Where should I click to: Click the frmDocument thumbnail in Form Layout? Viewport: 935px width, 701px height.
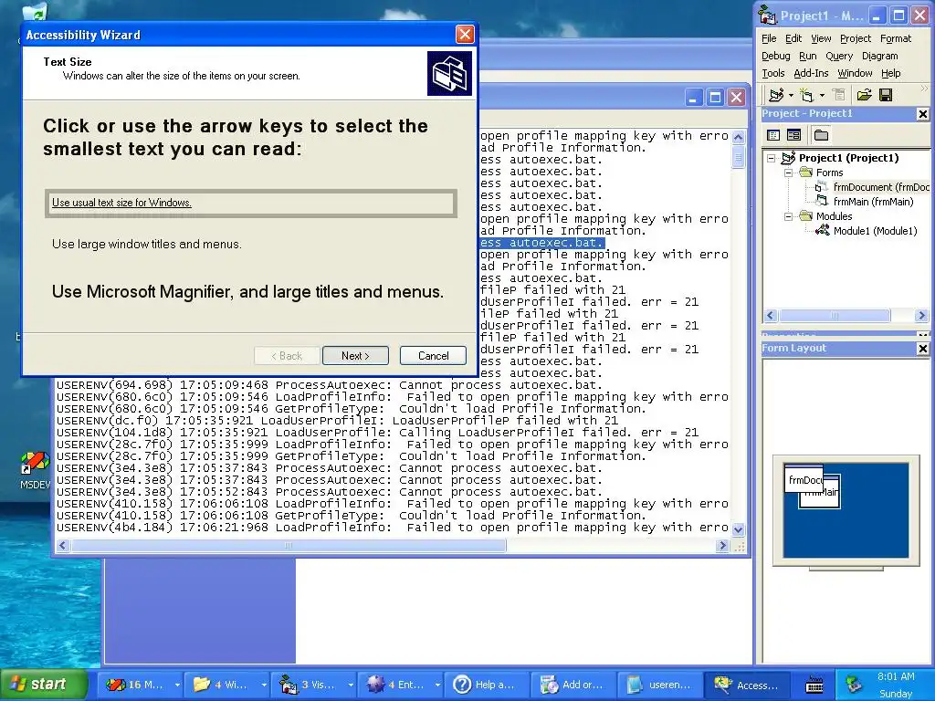click(x=804, y=478)
